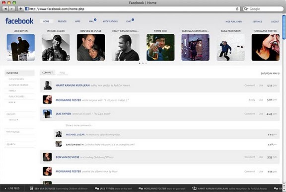This screenshot has width=286, height=192.
Task: Click Logout in the top bar
Action: point(275,21)
